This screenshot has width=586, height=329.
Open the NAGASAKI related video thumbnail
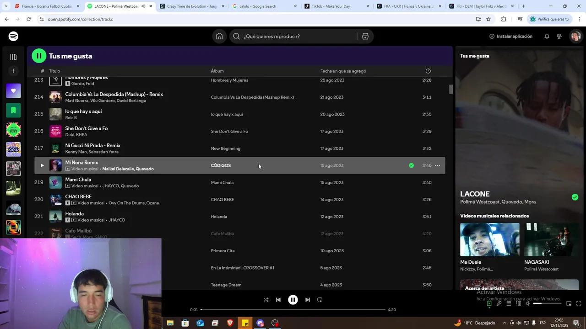pos(551,239)
